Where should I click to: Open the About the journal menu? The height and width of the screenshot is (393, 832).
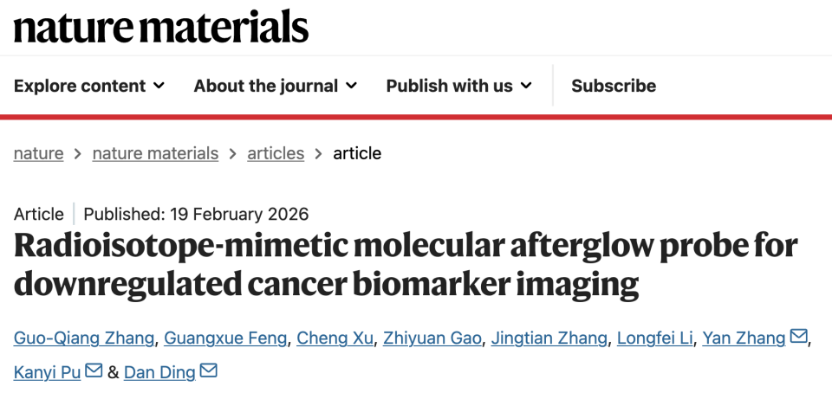pyautogui.click(x=275, y=86)
